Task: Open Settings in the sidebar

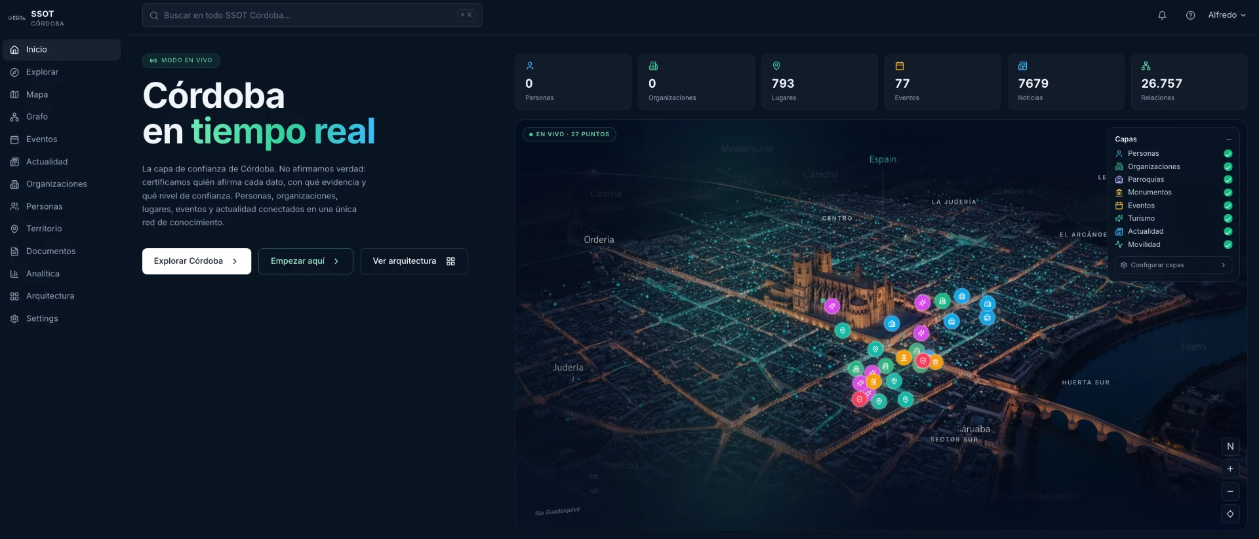Action: click(x=62, y=318)
